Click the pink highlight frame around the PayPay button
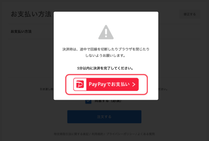209x141 pixels. pos(107,84)
